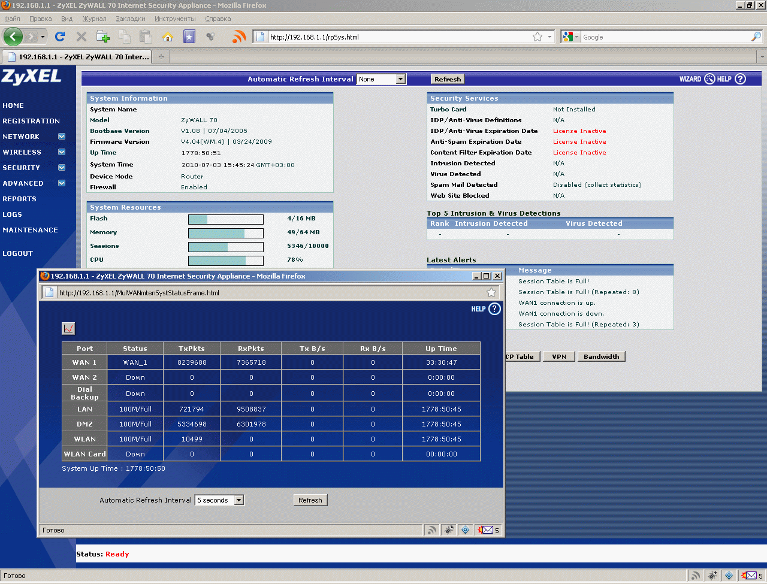The width and height of the screenshot is (767, 584).
Task: Bookmark page with main address bar star
Action: coord(537,37)
